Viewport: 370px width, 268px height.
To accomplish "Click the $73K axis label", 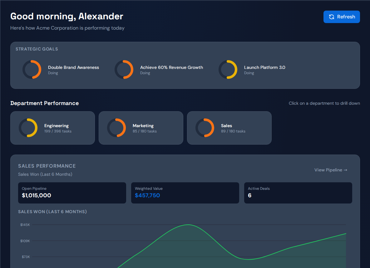I will point(26,257).
